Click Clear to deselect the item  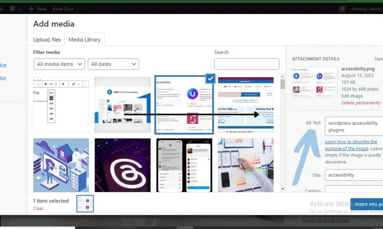[x=38, y=208]
